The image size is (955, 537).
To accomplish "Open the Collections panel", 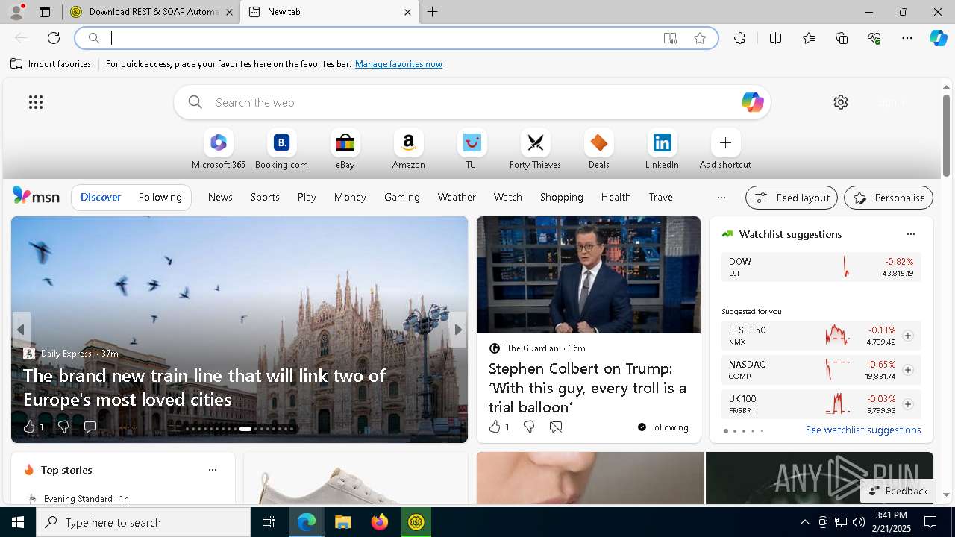I will (x=842, y=38).
